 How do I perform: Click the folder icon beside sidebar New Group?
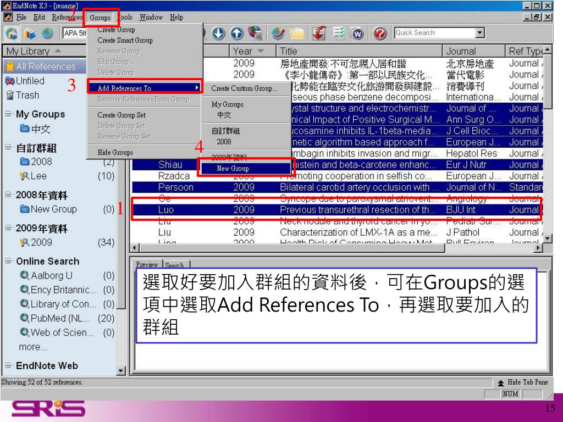(x=25, y=209)
